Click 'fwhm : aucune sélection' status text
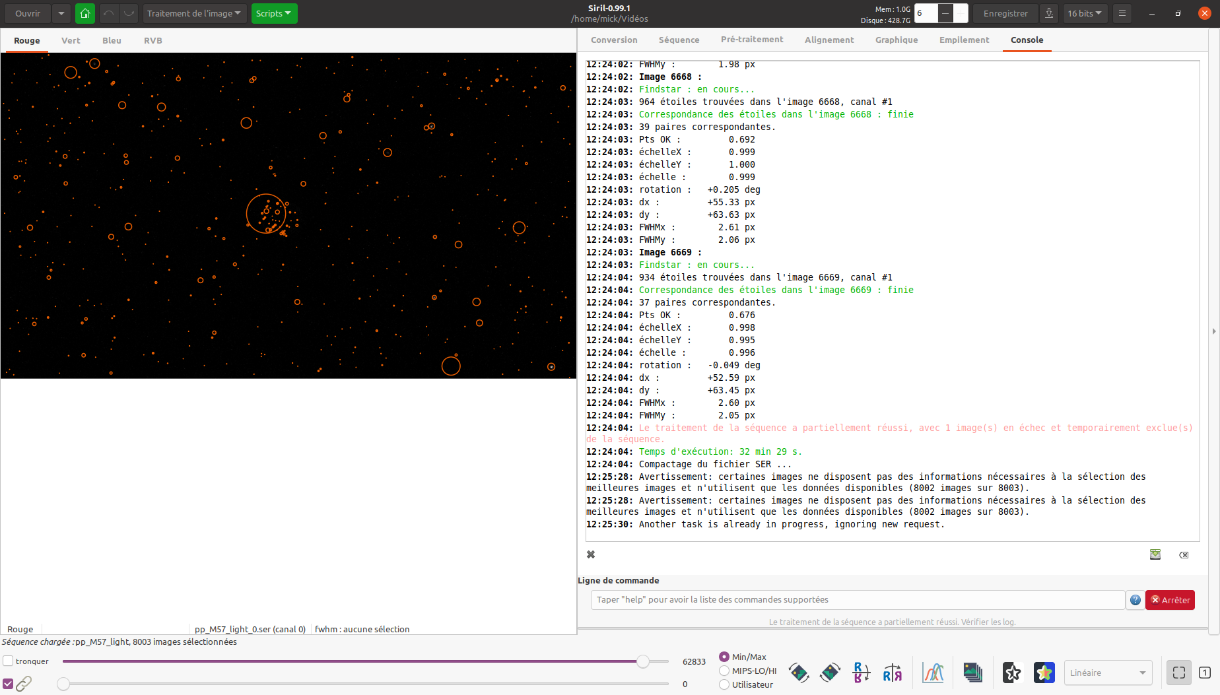Image resolution: width=1220 pixels, height=695 pixels. pos(362,629)
